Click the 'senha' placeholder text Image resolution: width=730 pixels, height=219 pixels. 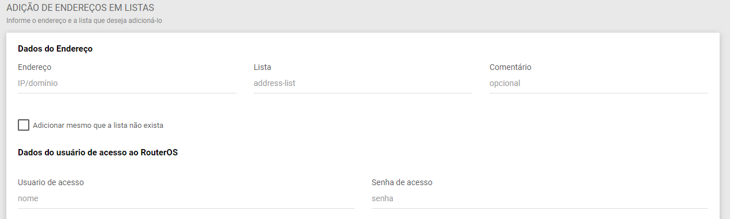point(383,199)
